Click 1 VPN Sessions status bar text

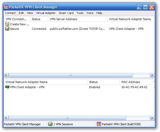(63, 124)
